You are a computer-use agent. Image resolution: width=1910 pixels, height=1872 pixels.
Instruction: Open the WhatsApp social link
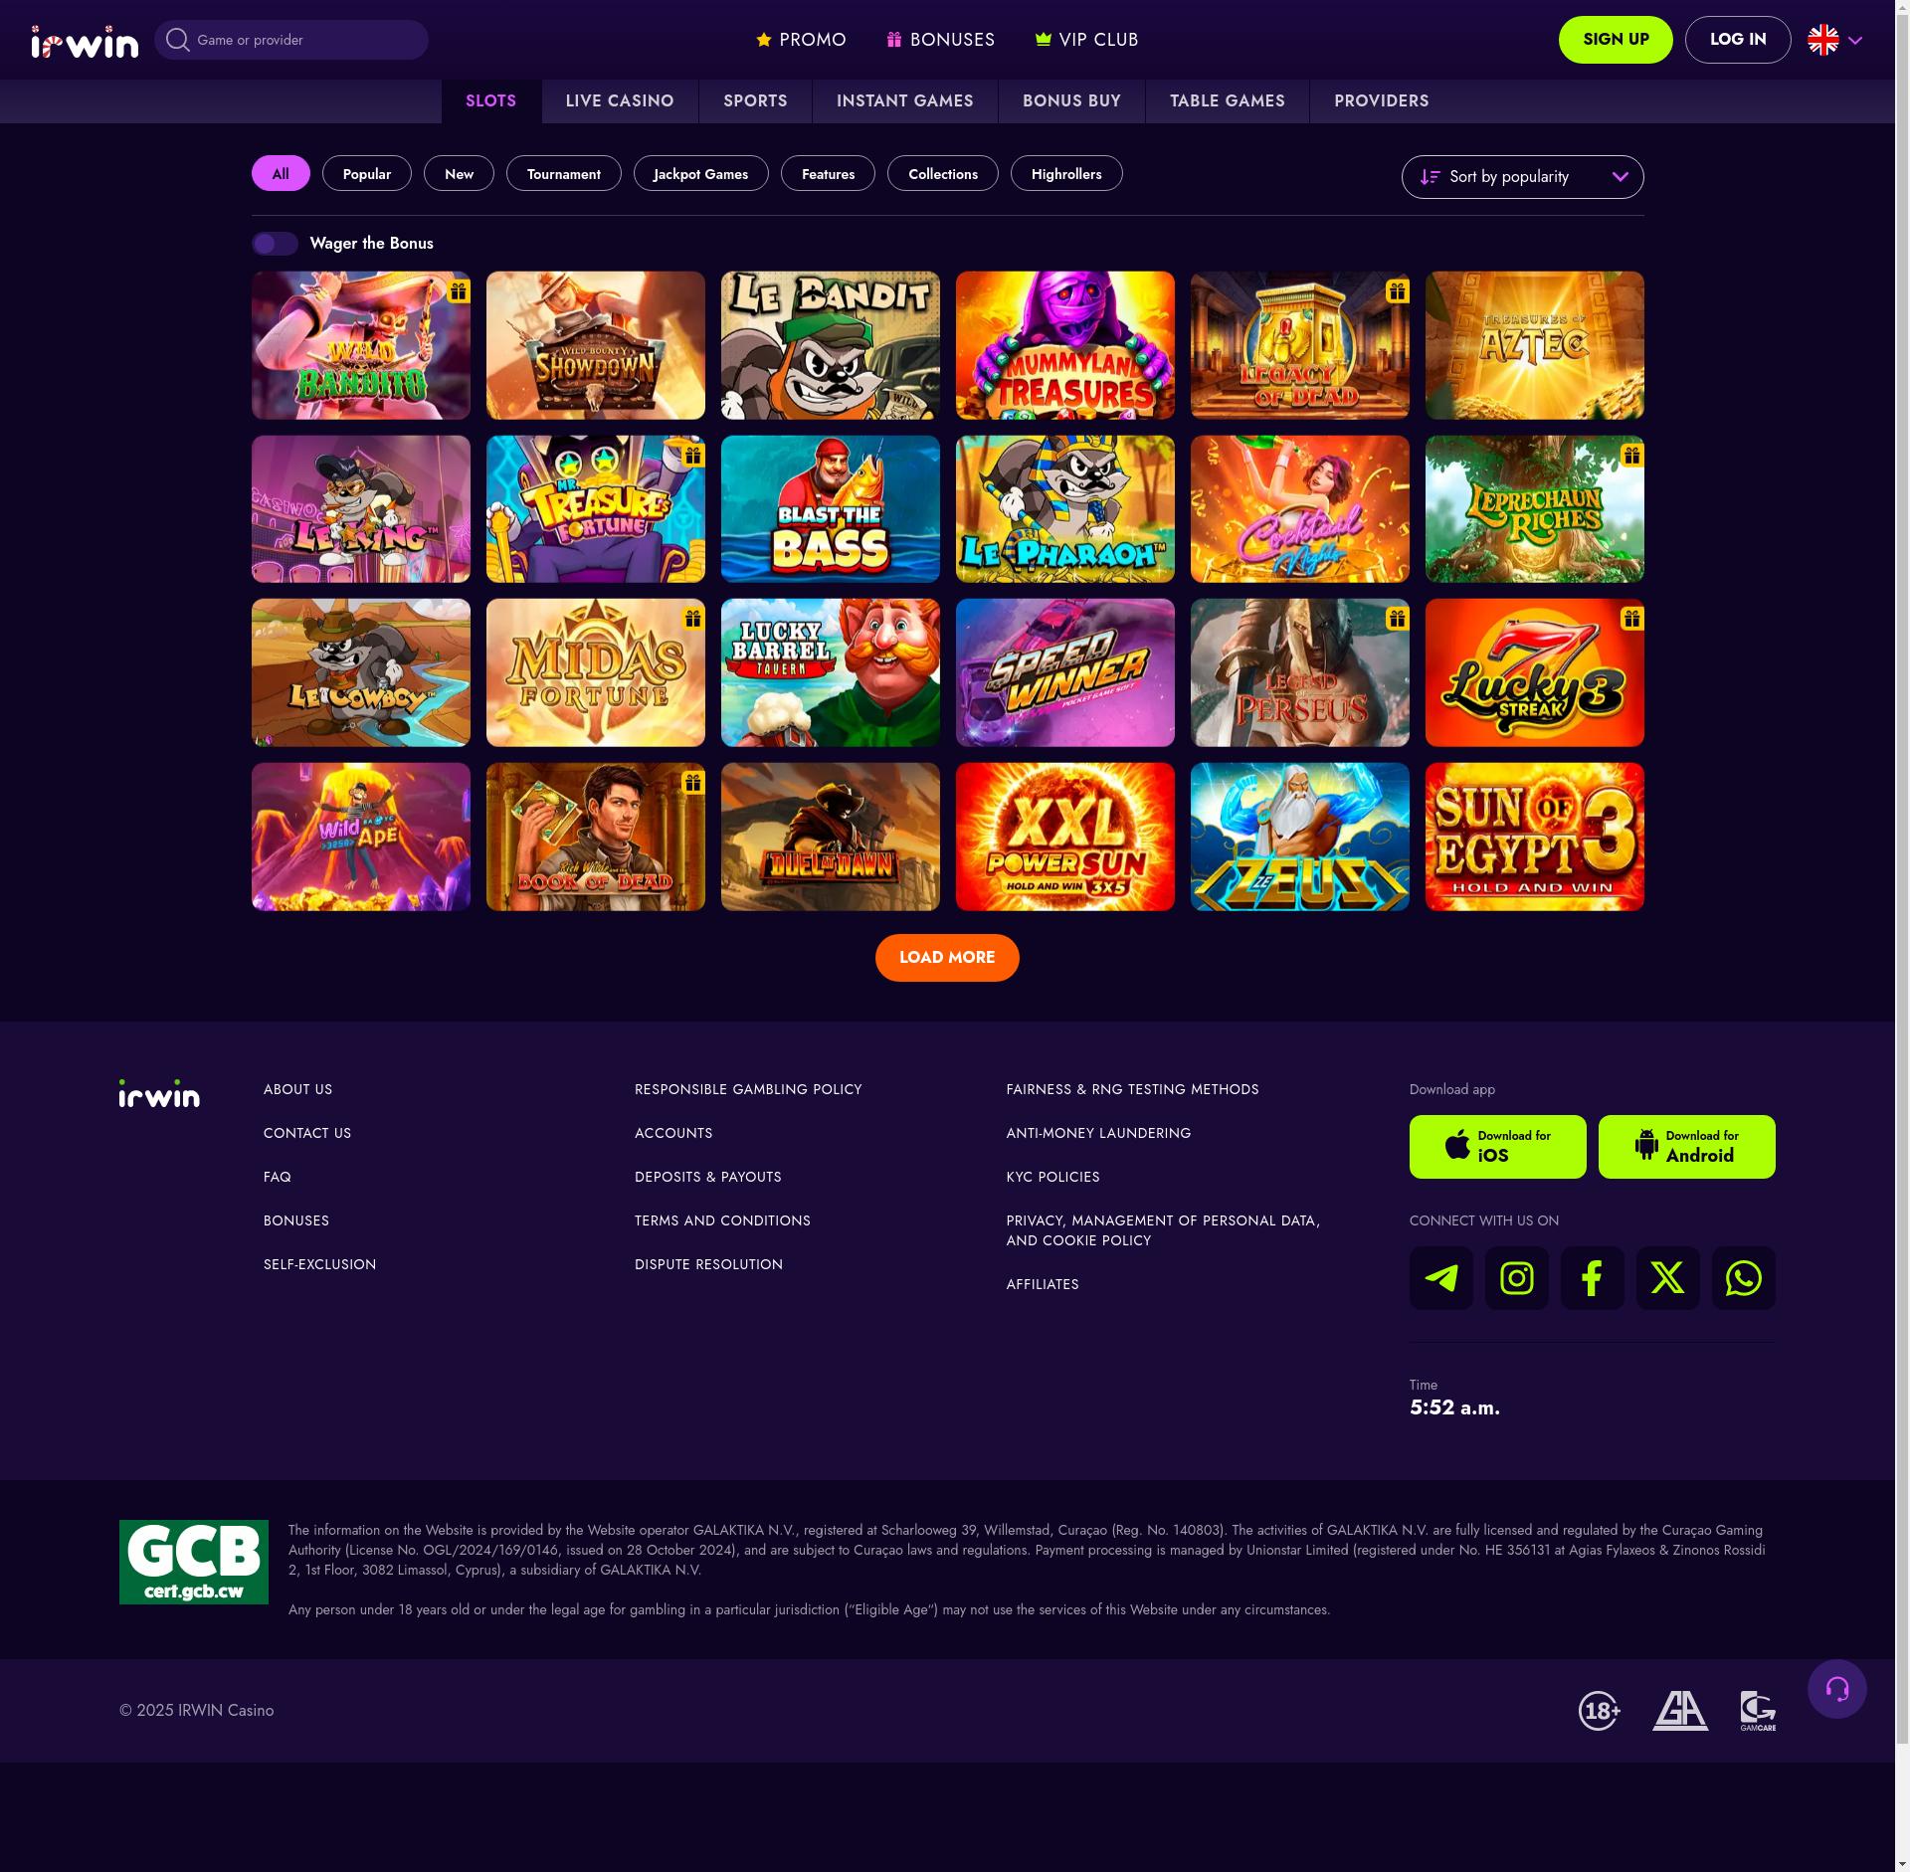click(x=1743, y=1278)
